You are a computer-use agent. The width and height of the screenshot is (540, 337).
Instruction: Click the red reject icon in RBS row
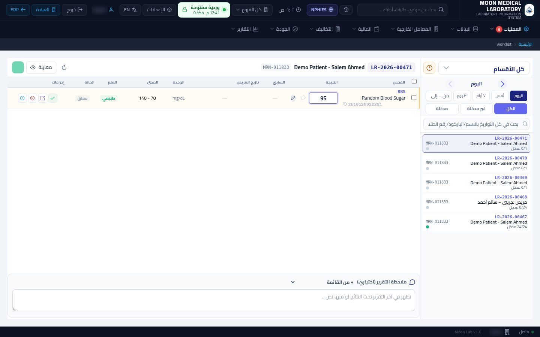[x=33, y=98]
